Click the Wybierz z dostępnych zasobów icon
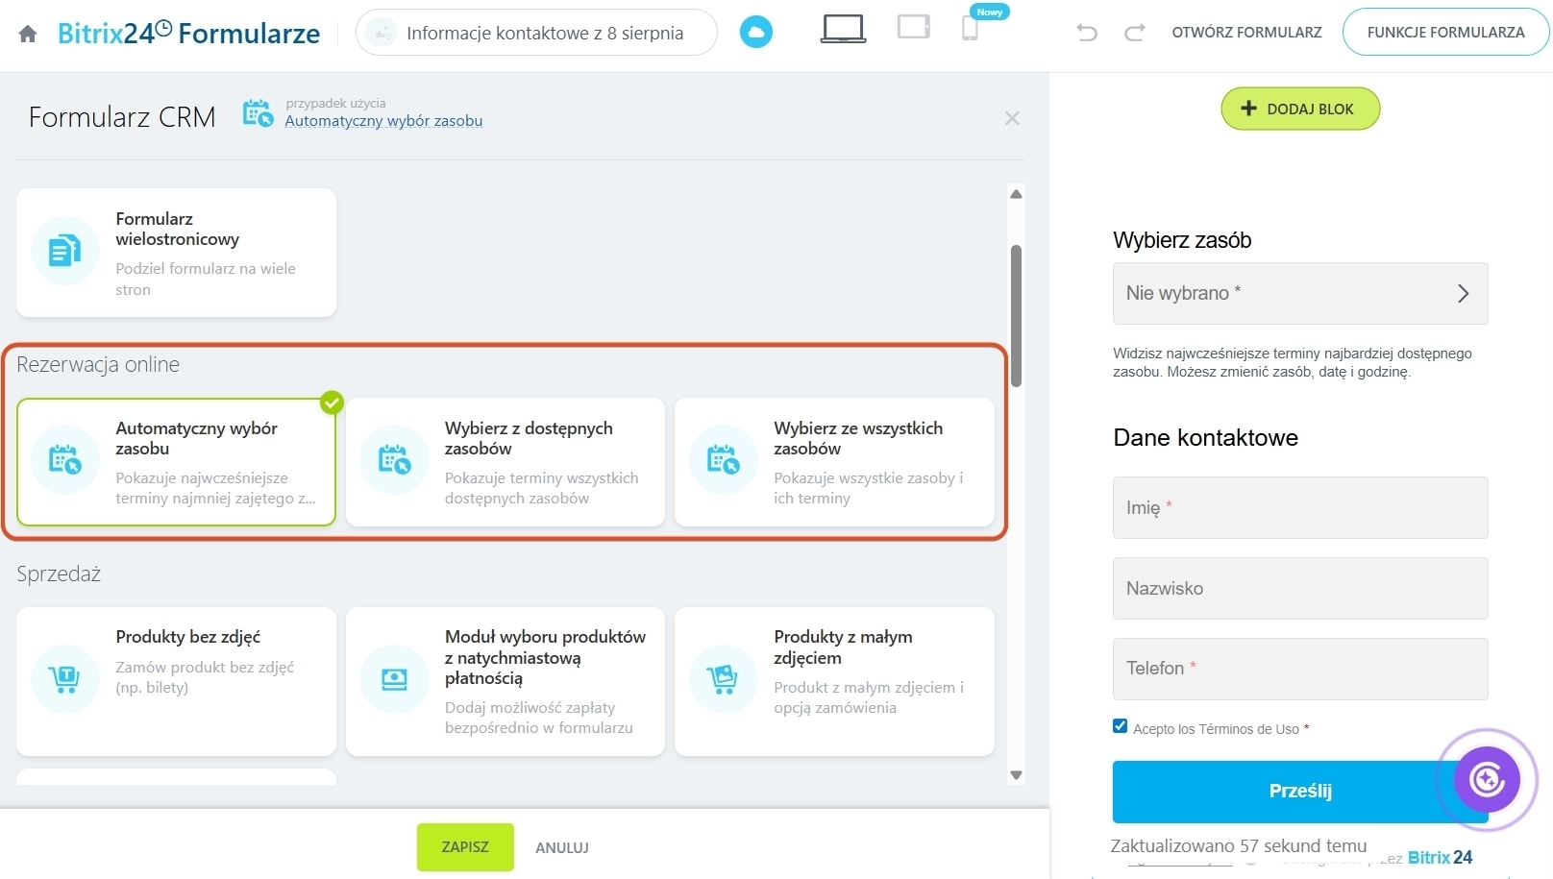Viewport: 1553px width, 879px height. (394, 460)
